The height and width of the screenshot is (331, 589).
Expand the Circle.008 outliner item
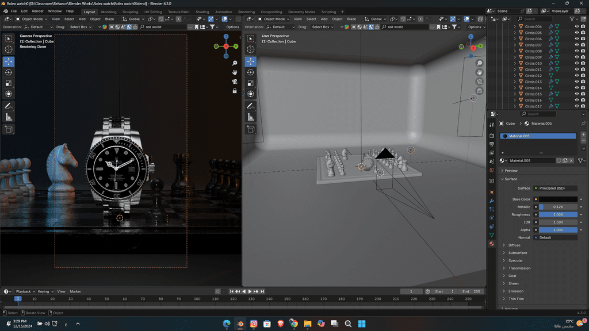tap(515, 51)
